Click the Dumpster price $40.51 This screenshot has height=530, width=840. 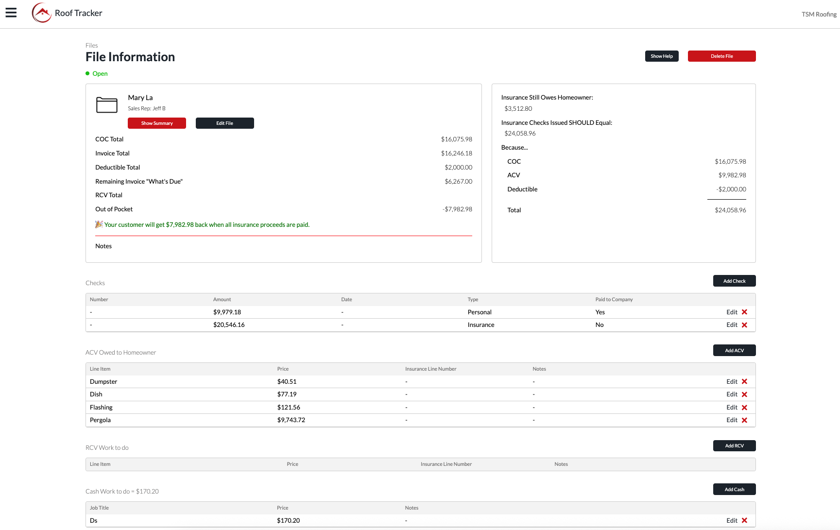[x=287, y=382]
